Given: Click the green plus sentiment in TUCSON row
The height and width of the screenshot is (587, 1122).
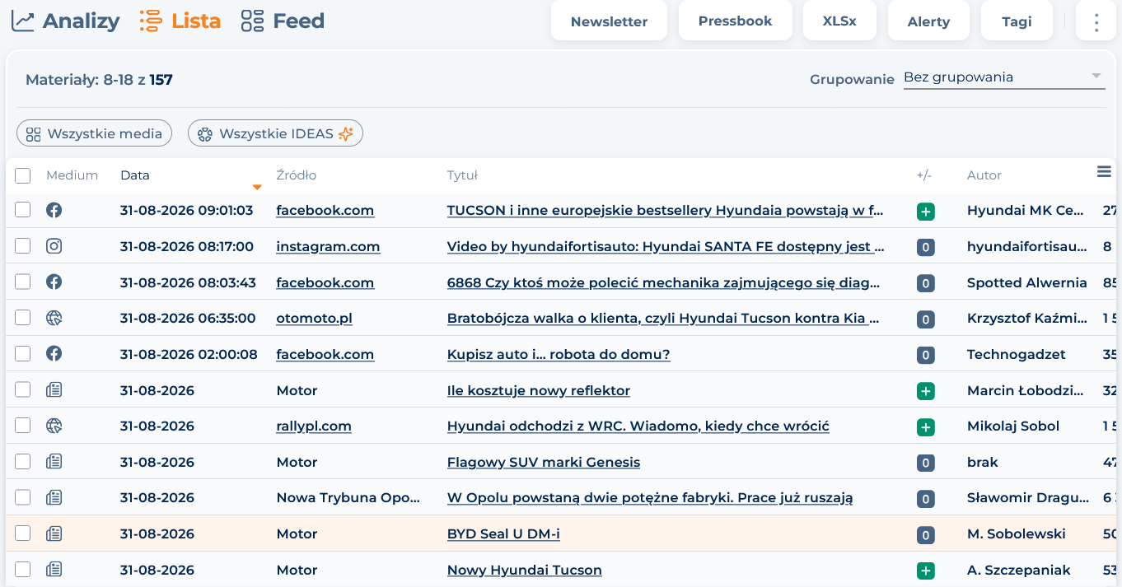Looking at the screenshot, I should tap(926, 212).
